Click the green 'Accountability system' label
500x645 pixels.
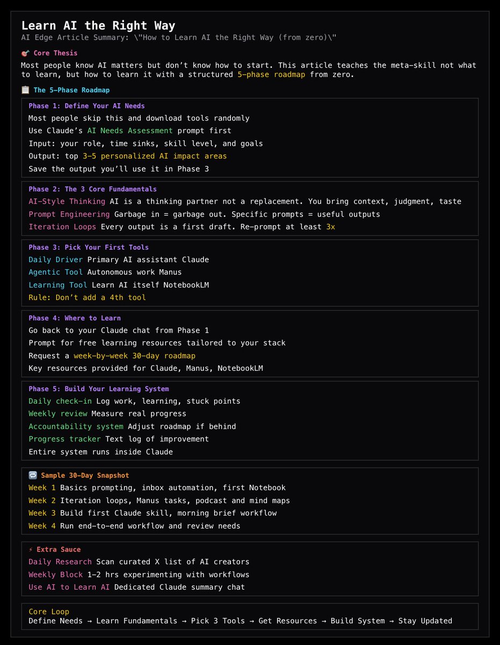coord(76,426)
